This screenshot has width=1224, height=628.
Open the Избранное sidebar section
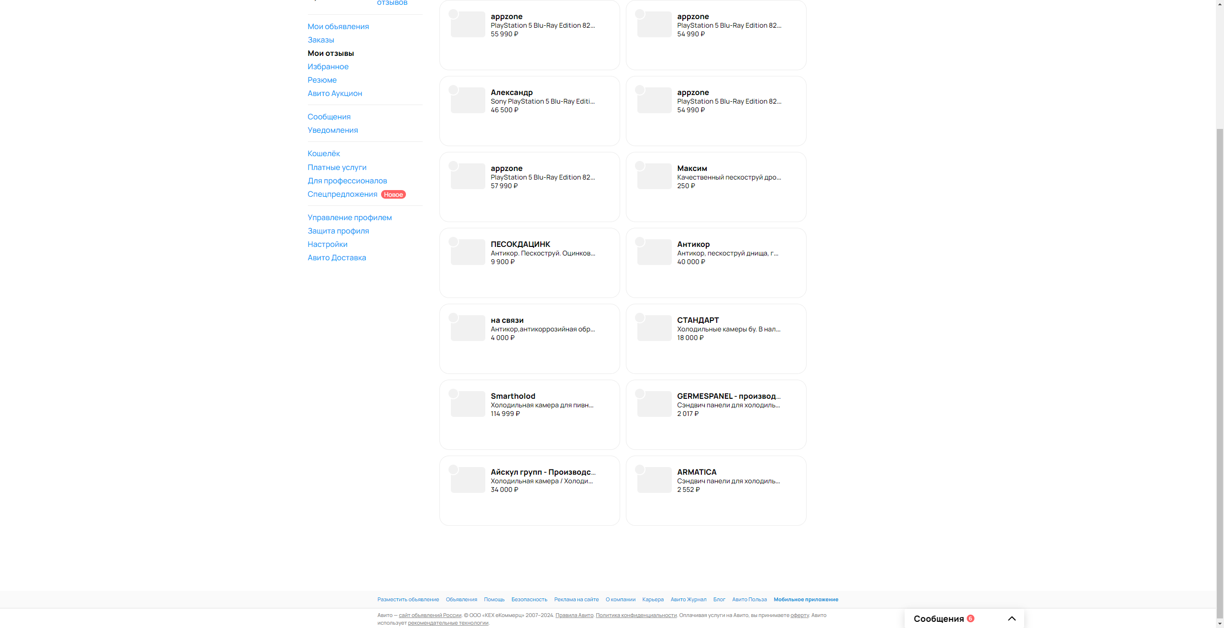point(328,66)
